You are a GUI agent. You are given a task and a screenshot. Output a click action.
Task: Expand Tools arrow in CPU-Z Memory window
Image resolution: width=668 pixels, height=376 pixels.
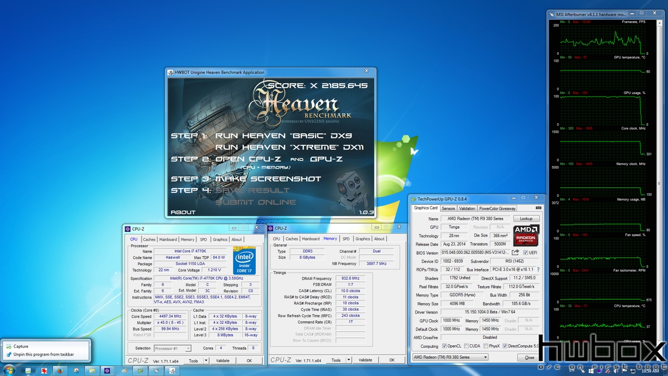(349, 360)
